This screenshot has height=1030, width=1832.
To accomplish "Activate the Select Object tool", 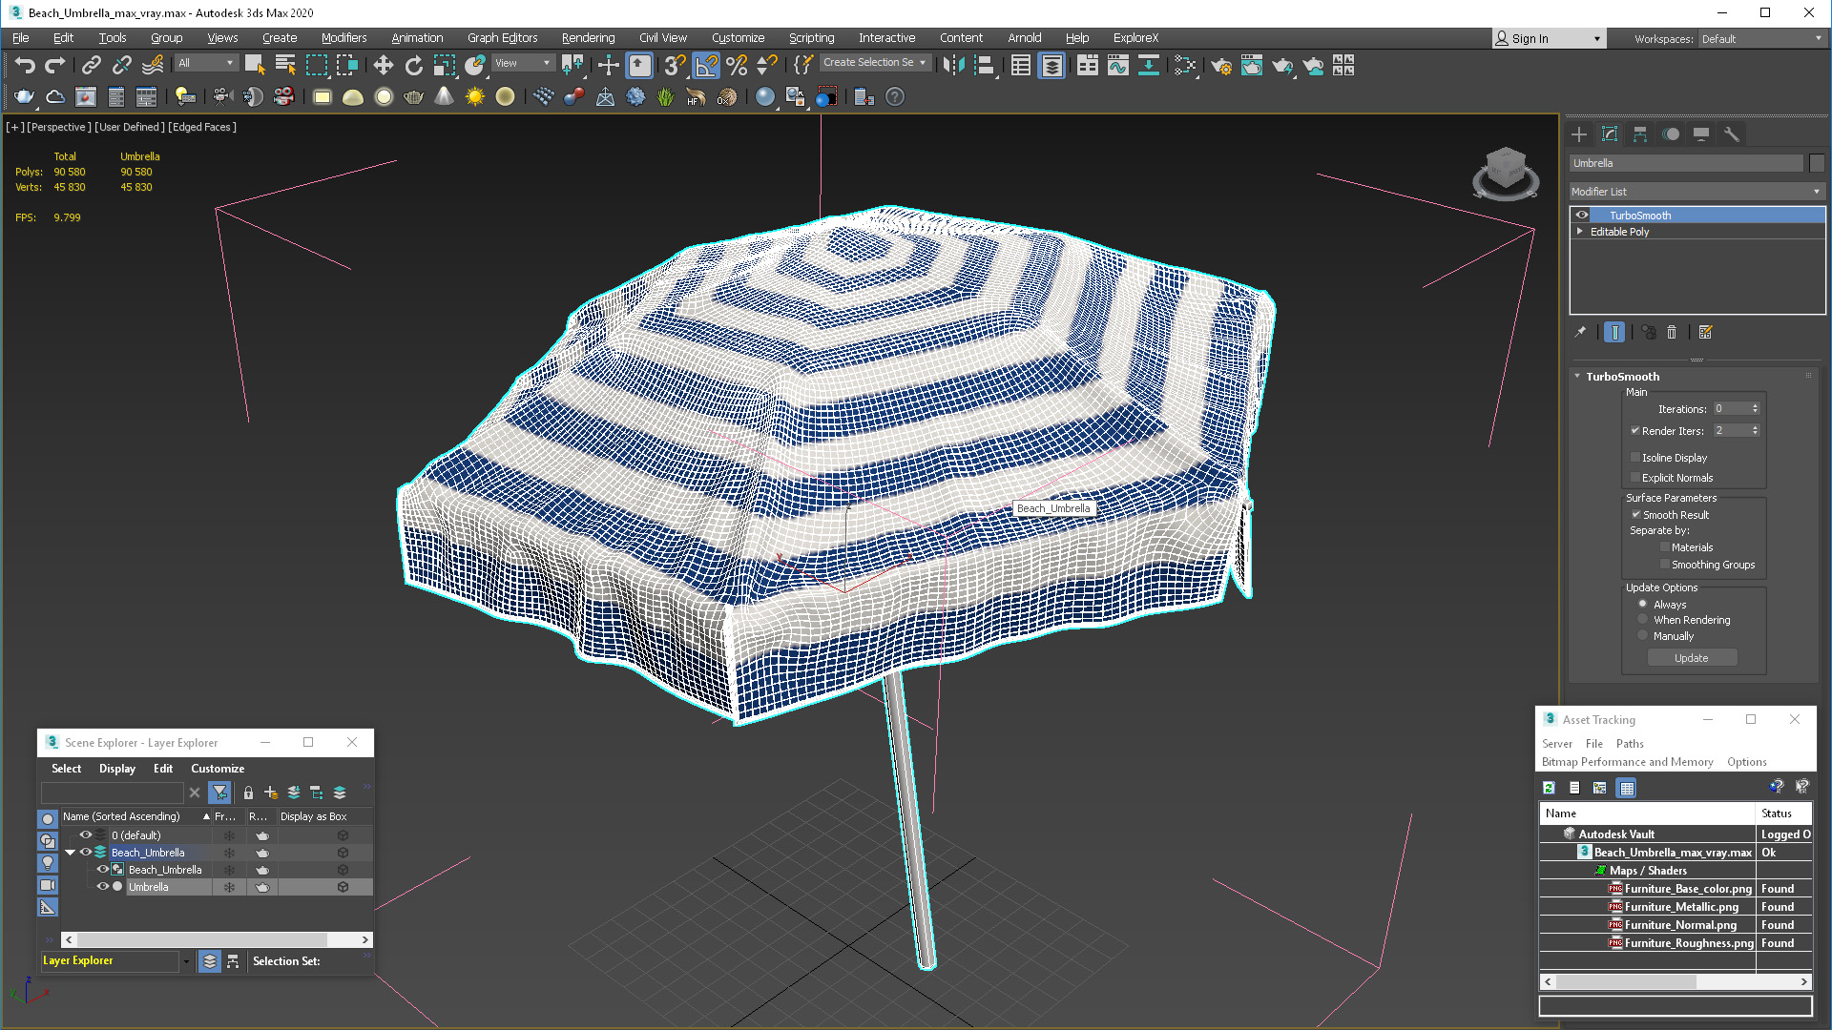I will click(254, 65).
